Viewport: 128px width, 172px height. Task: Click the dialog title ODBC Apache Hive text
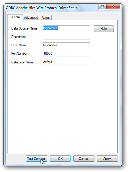[x=42, y=8]
